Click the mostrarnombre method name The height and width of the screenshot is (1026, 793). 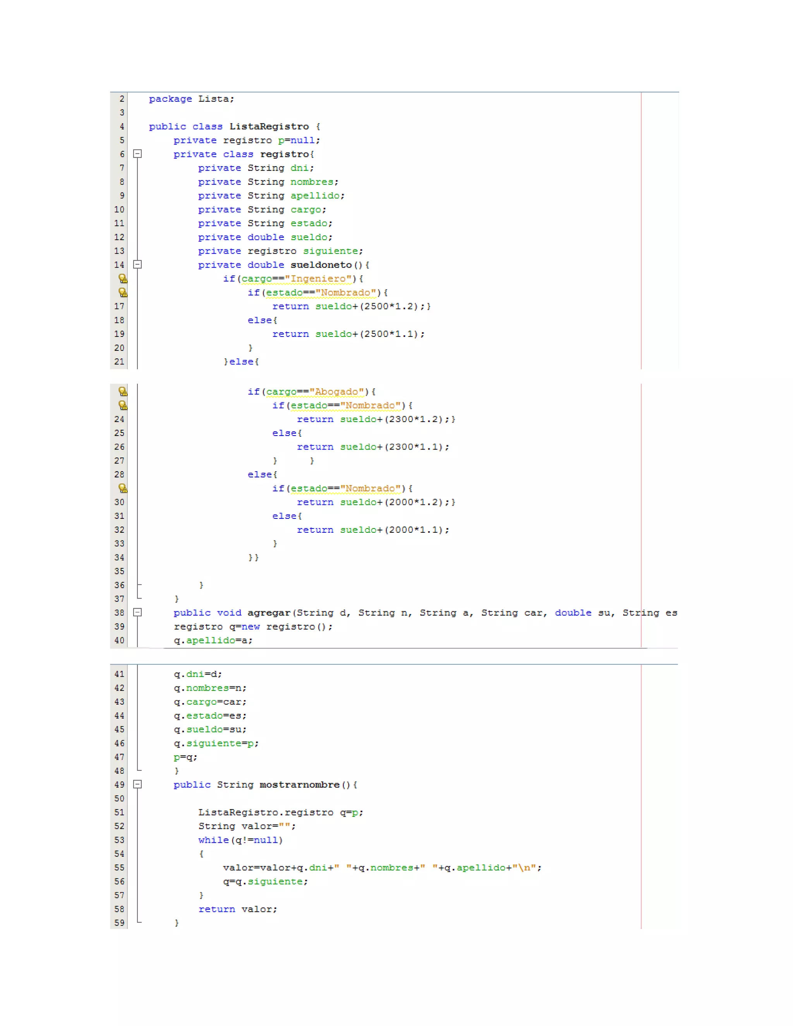299,784
